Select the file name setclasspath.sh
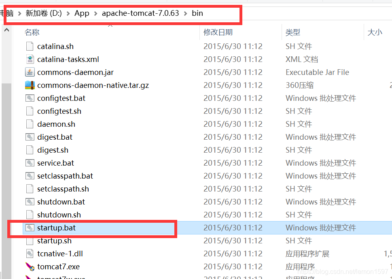This screenshot has height=279, width=392. pyautogui.click(x=63, y=189)
